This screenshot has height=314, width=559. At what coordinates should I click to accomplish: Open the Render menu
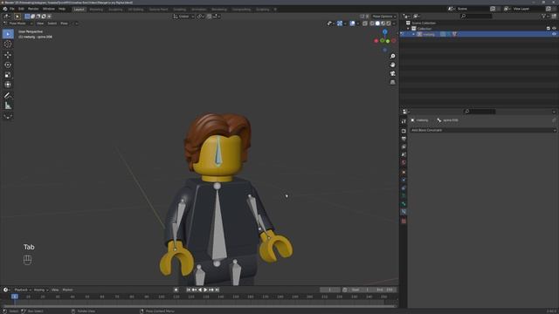pyautogui.click(x=33, y=9)
